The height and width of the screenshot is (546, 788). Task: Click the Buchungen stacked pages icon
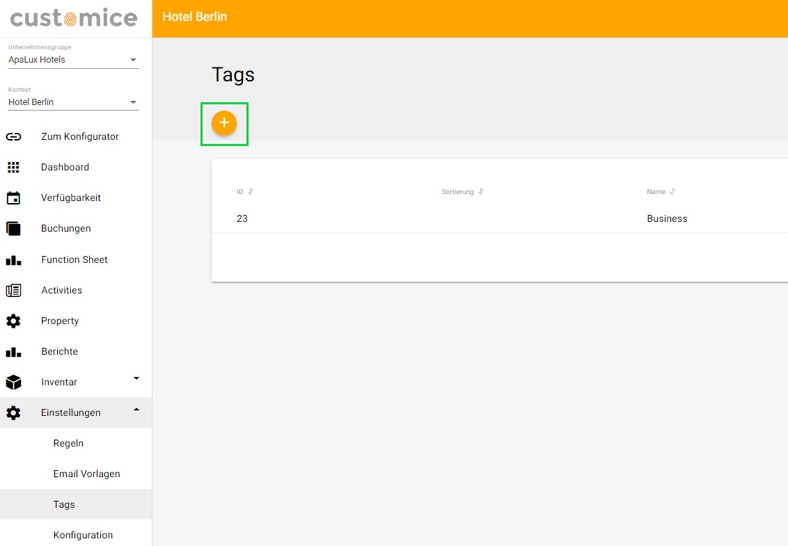click(13, 229)
